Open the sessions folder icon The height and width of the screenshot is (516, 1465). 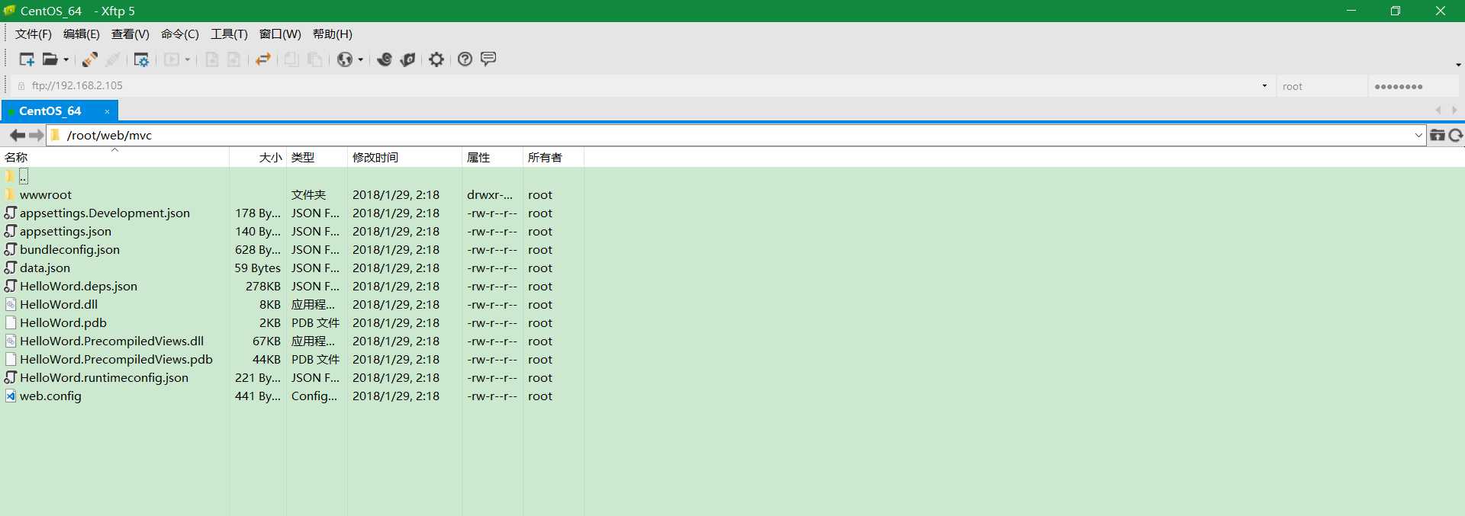[x=50, y=59]
